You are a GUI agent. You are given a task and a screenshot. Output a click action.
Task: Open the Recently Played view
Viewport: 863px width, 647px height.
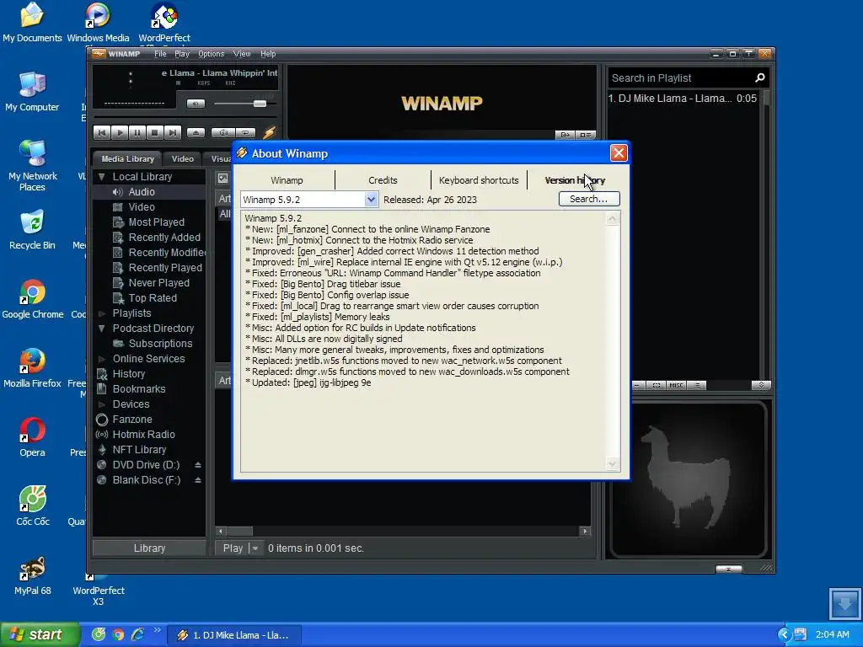pyautogui.click(x=165, y=268)
